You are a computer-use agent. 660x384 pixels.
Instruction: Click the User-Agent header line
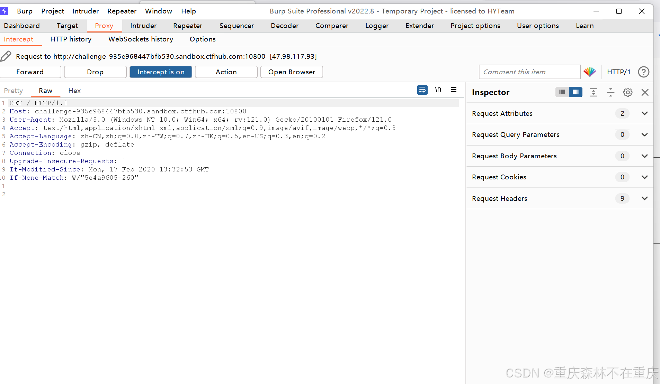tap(200, 120)
